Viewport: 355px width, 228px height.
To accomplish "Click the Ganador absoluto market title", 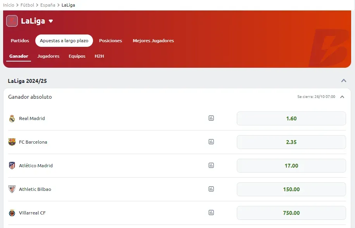I will [30, 97].
